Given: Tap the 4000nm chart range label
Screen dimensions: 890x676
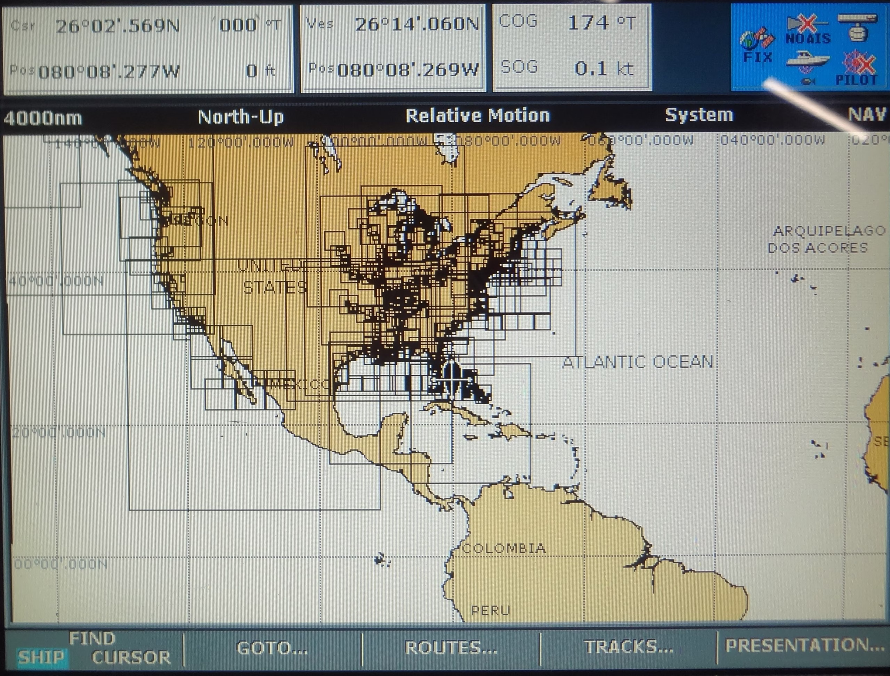Looking at the screenshot, I should [43, 118].
